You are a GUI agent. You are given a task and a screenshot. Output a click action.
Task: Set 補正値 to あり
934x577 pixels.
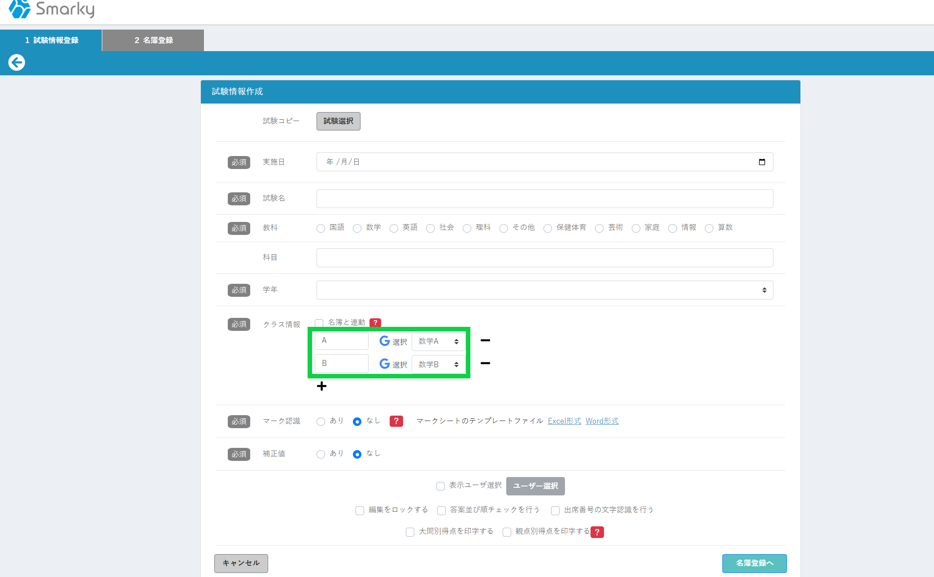(x=321, y=454)
